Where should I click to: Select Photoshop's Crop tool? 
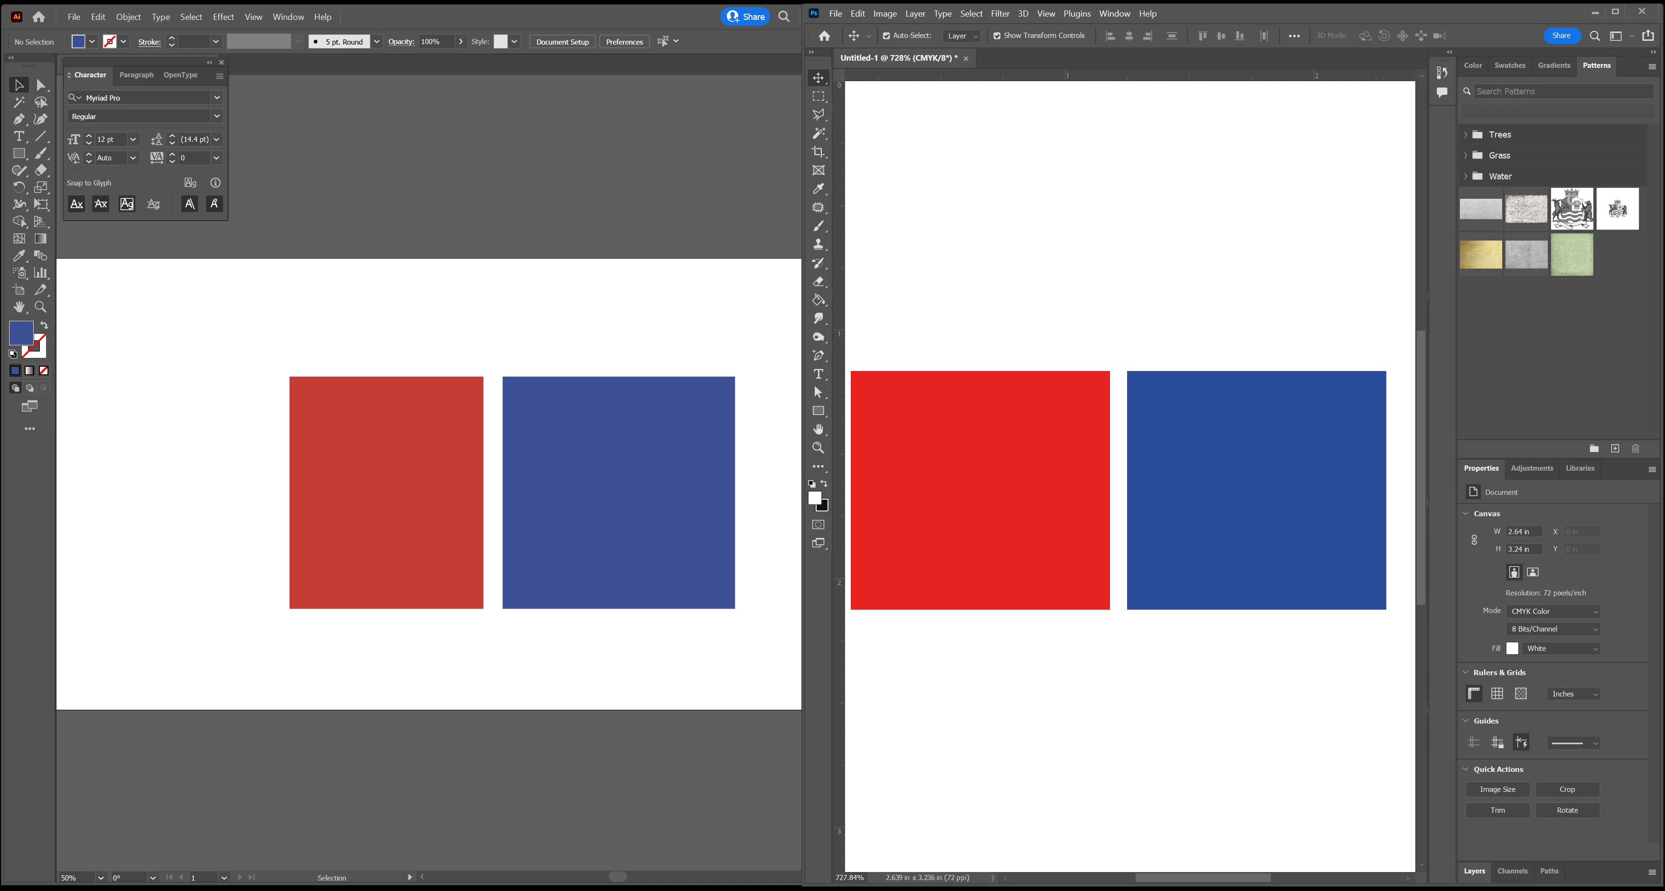(818, 152)
